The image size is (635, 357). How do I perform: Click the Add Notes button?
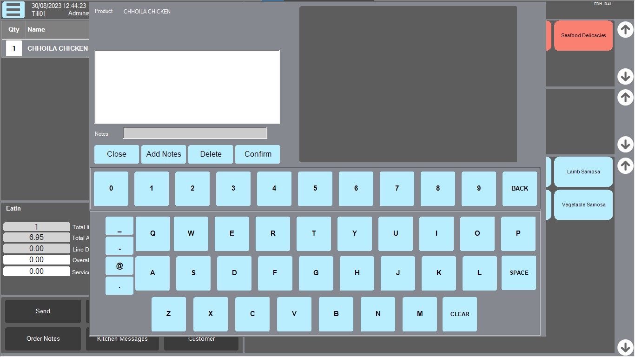click(x=164, y=154)
